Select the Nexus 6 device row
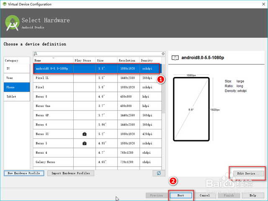Screen dimensions: 268x201 [97, 125]
